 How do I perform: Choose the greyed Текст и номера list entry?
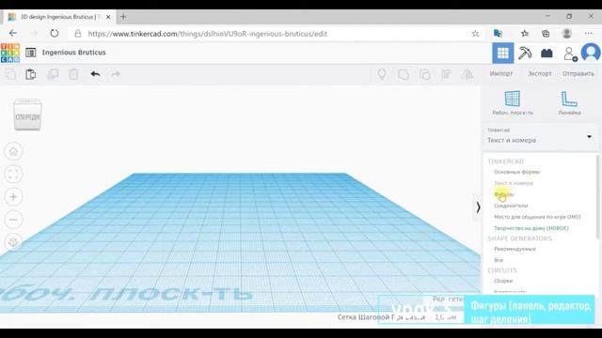tap(514, 183)
